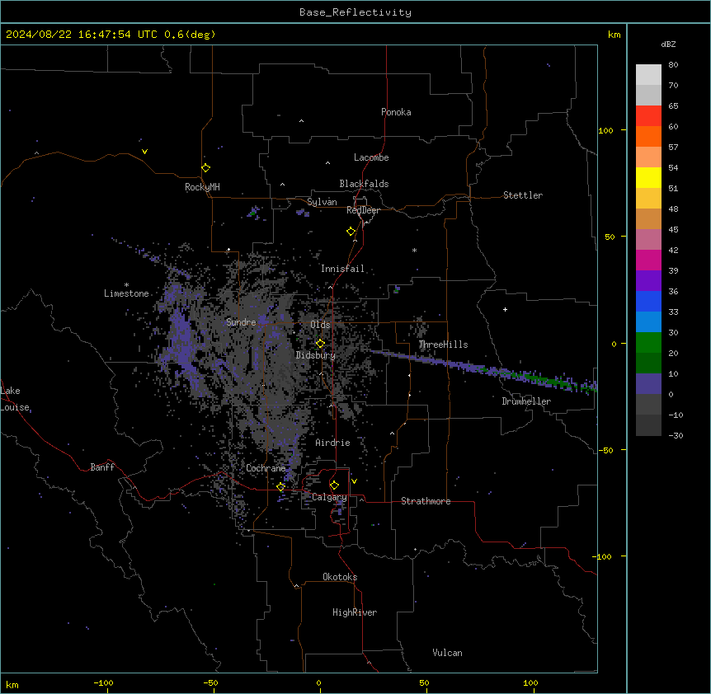Click the -100 tick on the bottom axis
The image size is (711, 694).
[x=104, y=682]
